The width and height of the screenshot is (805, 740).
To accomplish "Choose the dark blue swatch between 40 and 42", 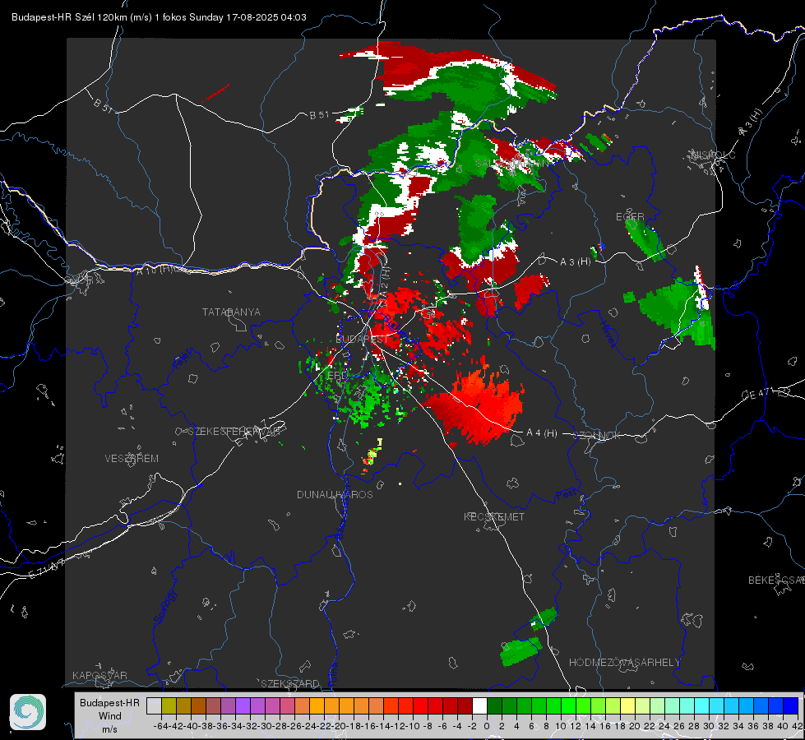I will [x=791, y=705].
